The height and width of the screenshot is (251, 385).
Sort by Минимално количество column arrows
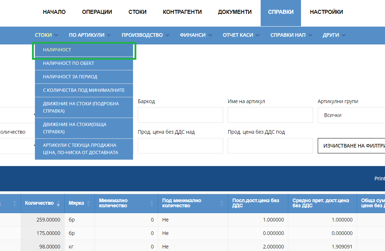tap(152, 203)
